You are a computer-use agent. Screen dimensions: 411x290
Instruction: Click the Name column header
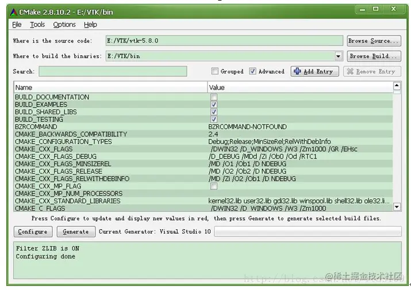(x=110, y=87)
